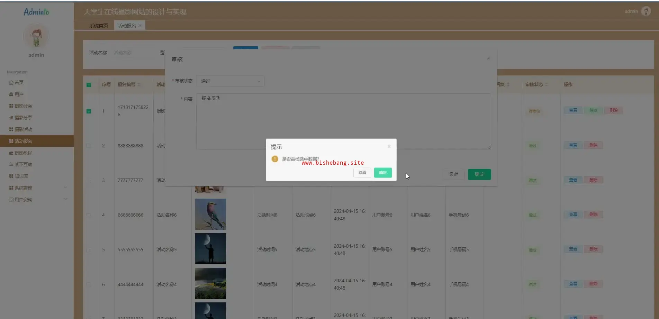This screenshot has height=319, width=659.
Task: Open the bird thumbnail in 活动名称6 row
Action: pyautogui.click(x=210, y=214)
